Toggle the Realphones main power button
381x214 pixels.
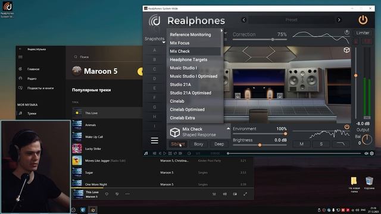363,20
